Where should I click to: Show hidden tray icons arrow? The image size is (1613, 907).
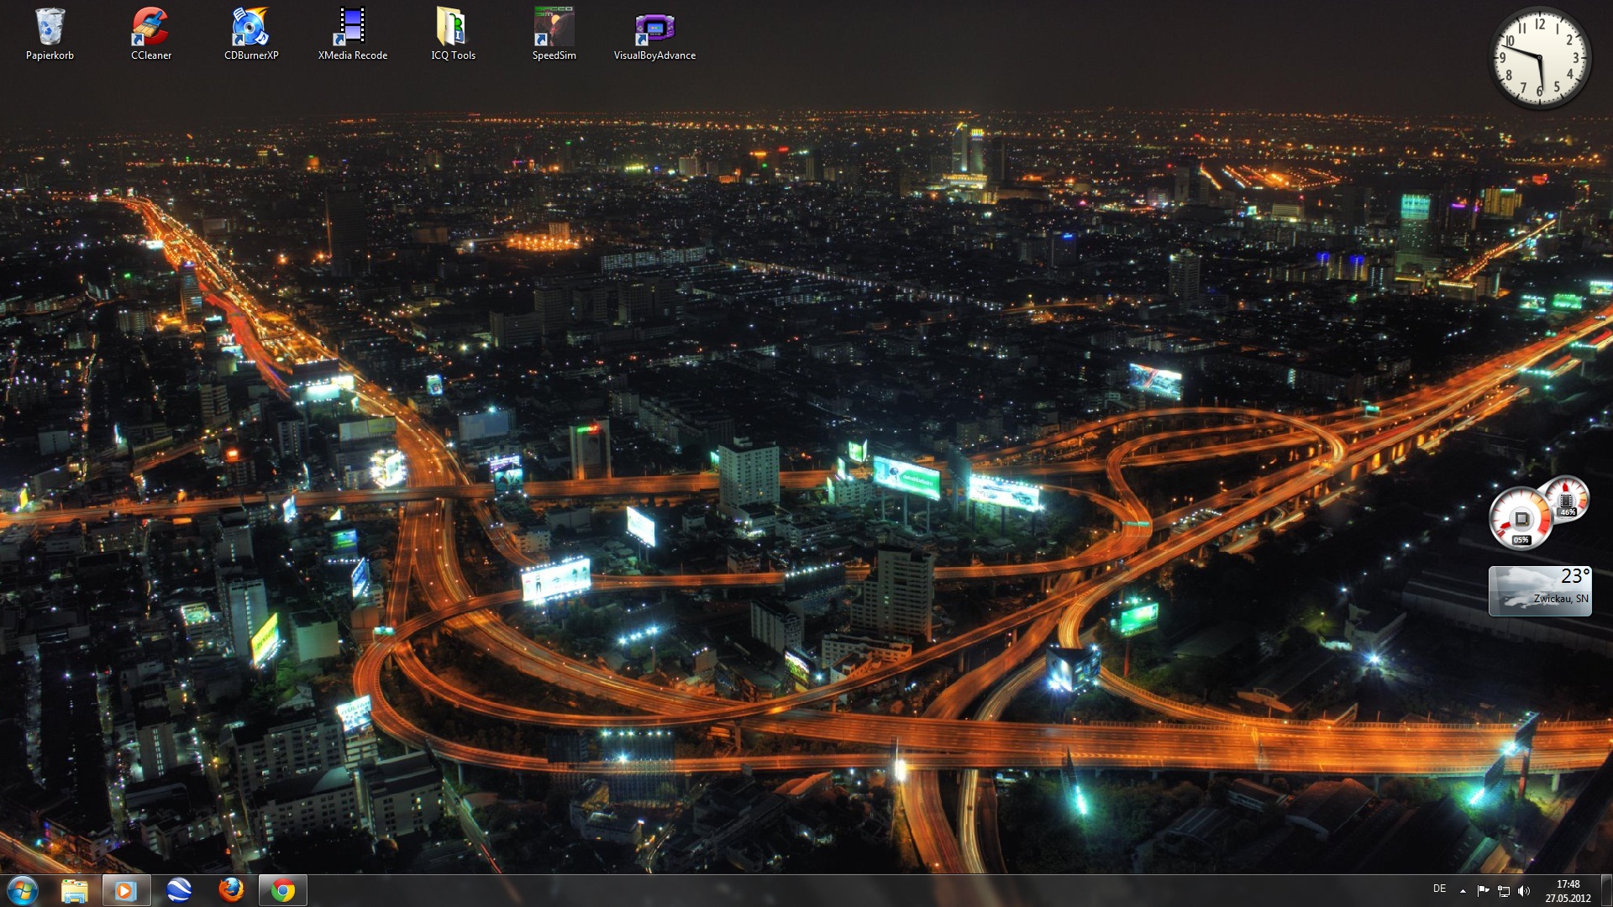1463,891
